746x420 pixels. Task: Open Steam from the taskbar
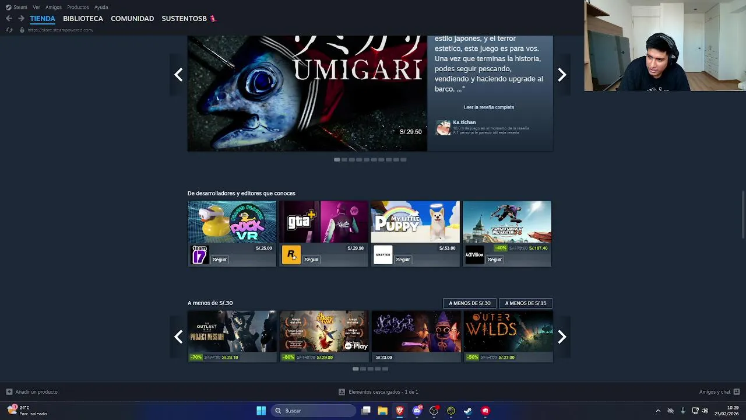[468, 411]
